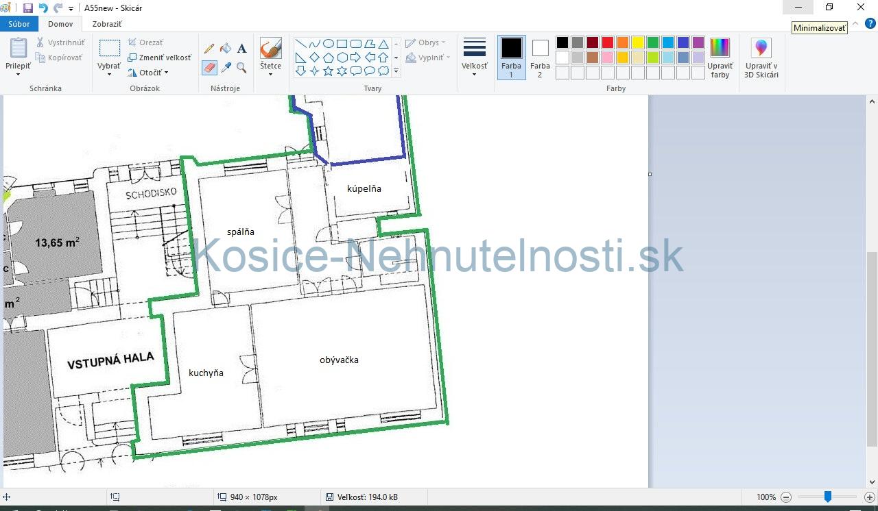Click the 100% zoom level text
The height and width of the screenshot is (511, 878).
click(x=766, y=497)
